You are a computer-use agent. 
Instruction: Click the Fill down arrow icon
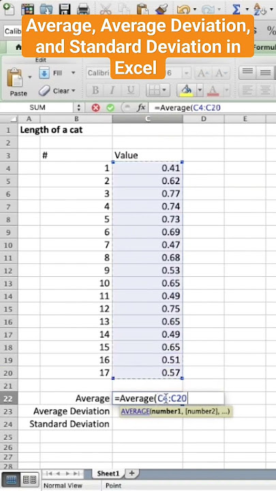44,73
